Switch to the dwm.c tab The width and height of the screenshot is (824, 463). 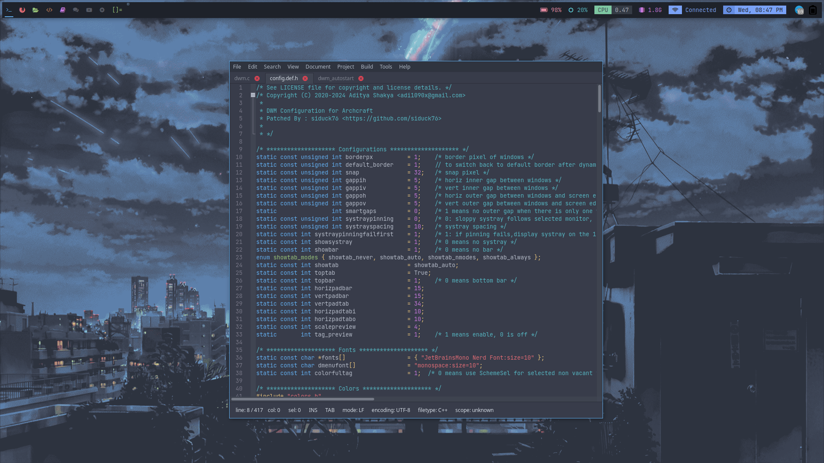click(x=242, y=78)
